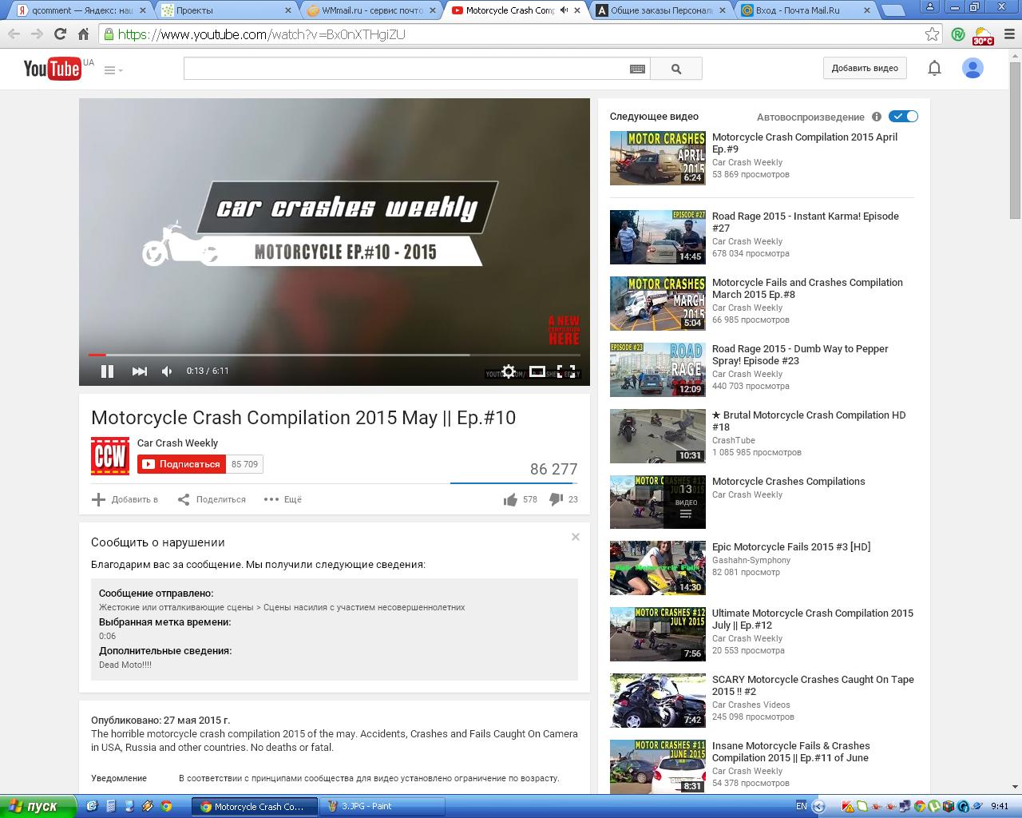Click the EN language indicator in taskbar
This screenshot has height=818, width=1022.
click(802, 806)
